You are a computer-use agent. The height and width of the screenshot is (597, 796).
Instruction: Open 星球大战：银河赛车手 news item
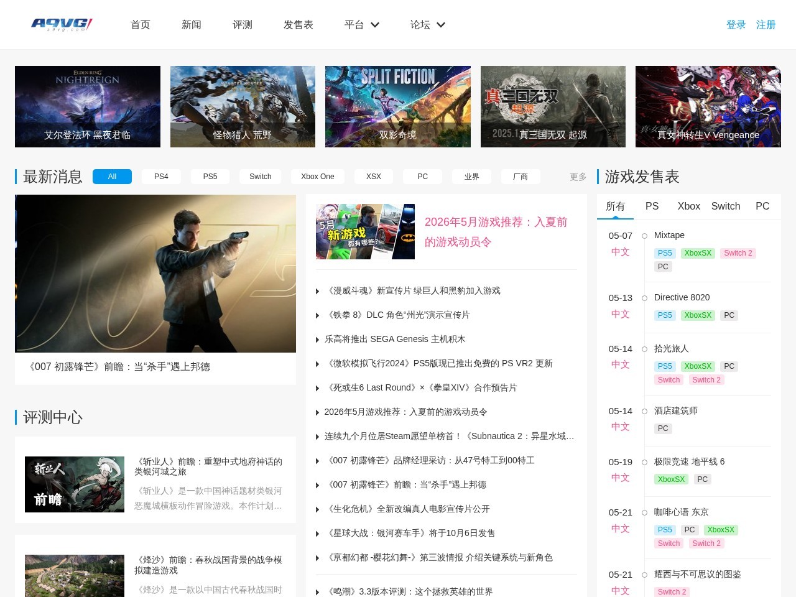[410, 534]
